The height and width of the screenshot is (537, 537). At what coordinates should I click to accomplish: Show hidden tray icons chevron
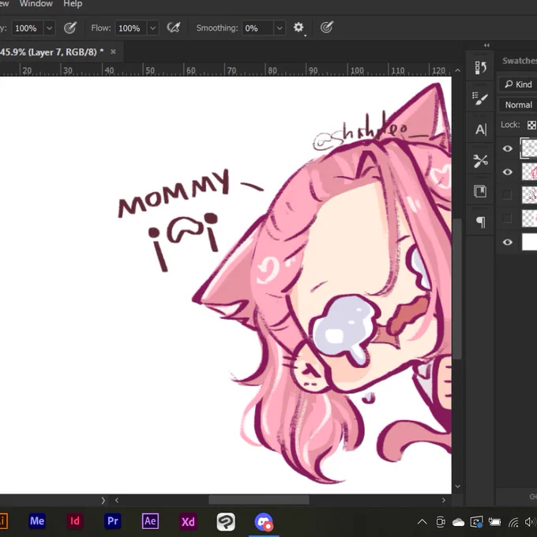pos(422,522)
